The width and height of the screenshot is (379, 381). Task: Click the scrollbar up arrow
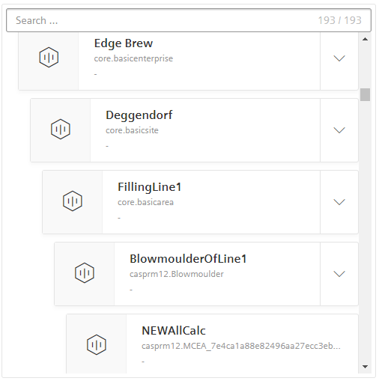[x=365, y=39]
